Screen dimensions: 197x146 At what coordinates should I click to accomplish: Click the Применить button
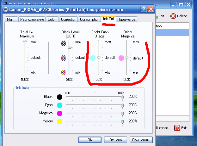141,140
